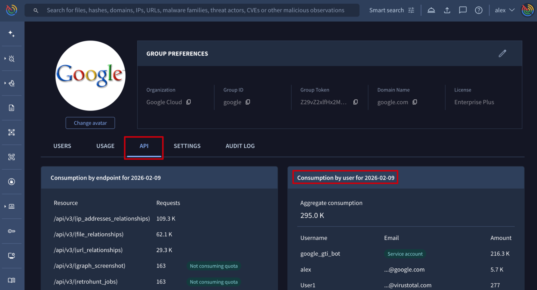The height and width of the screenshot is (290, 537).
Task: Open the monitor settings sidebar icon
Action: click(11, 256)
